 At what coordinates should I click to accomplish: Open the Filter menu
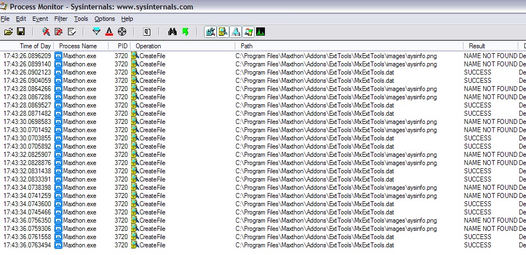pyautogui.click(x=61, y=19)
